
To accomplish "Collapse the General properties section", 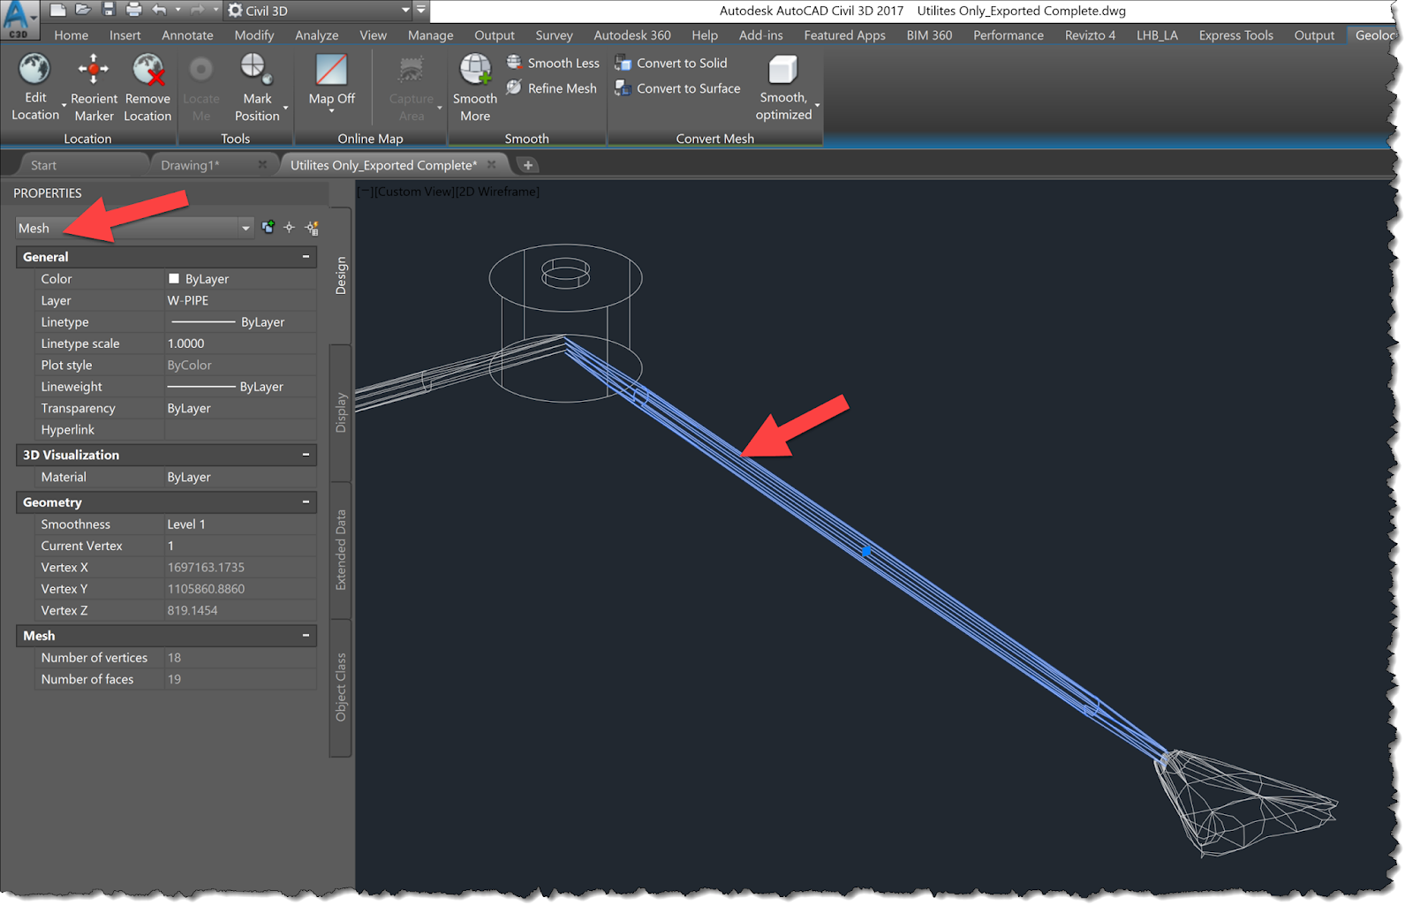I will click(x=306, y=257).
